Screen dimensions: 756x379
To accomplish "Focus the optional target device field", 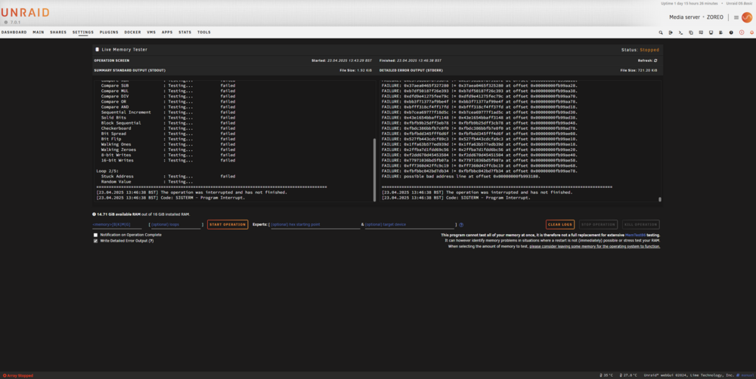I will coord(409,225).
